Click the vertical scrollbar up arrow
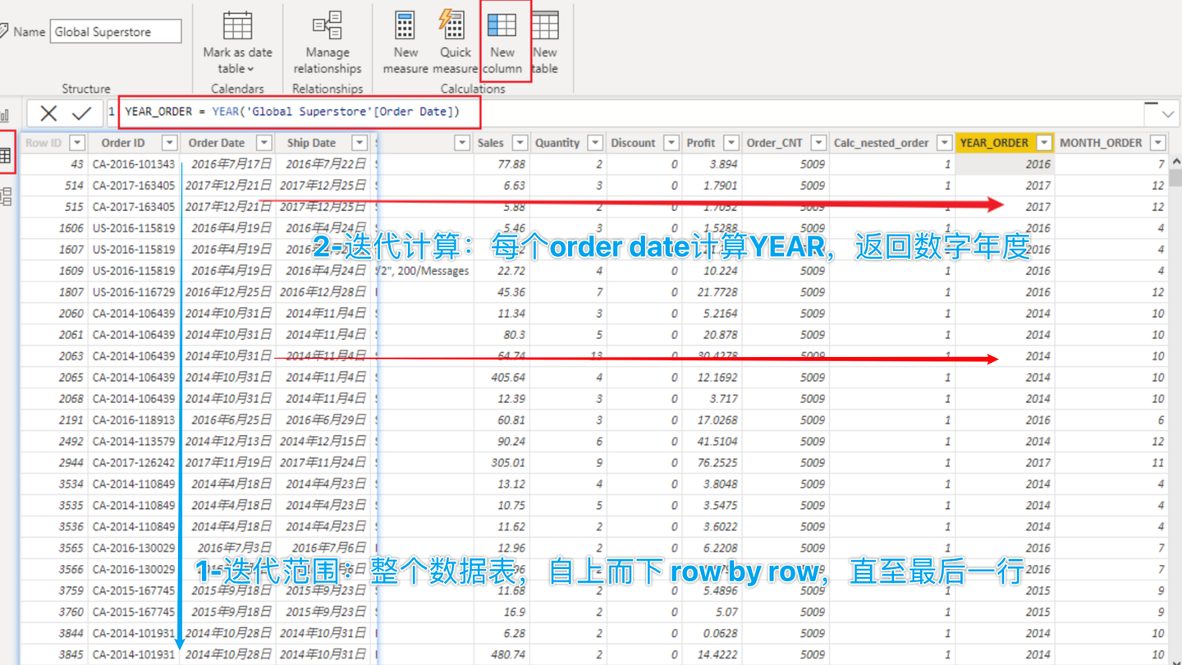This screenshot has height=665, width=1182. click(x=1175, y=163)
